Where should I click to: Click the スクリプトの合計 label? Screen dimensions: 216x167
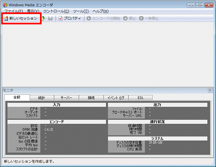tap(27, 149)
